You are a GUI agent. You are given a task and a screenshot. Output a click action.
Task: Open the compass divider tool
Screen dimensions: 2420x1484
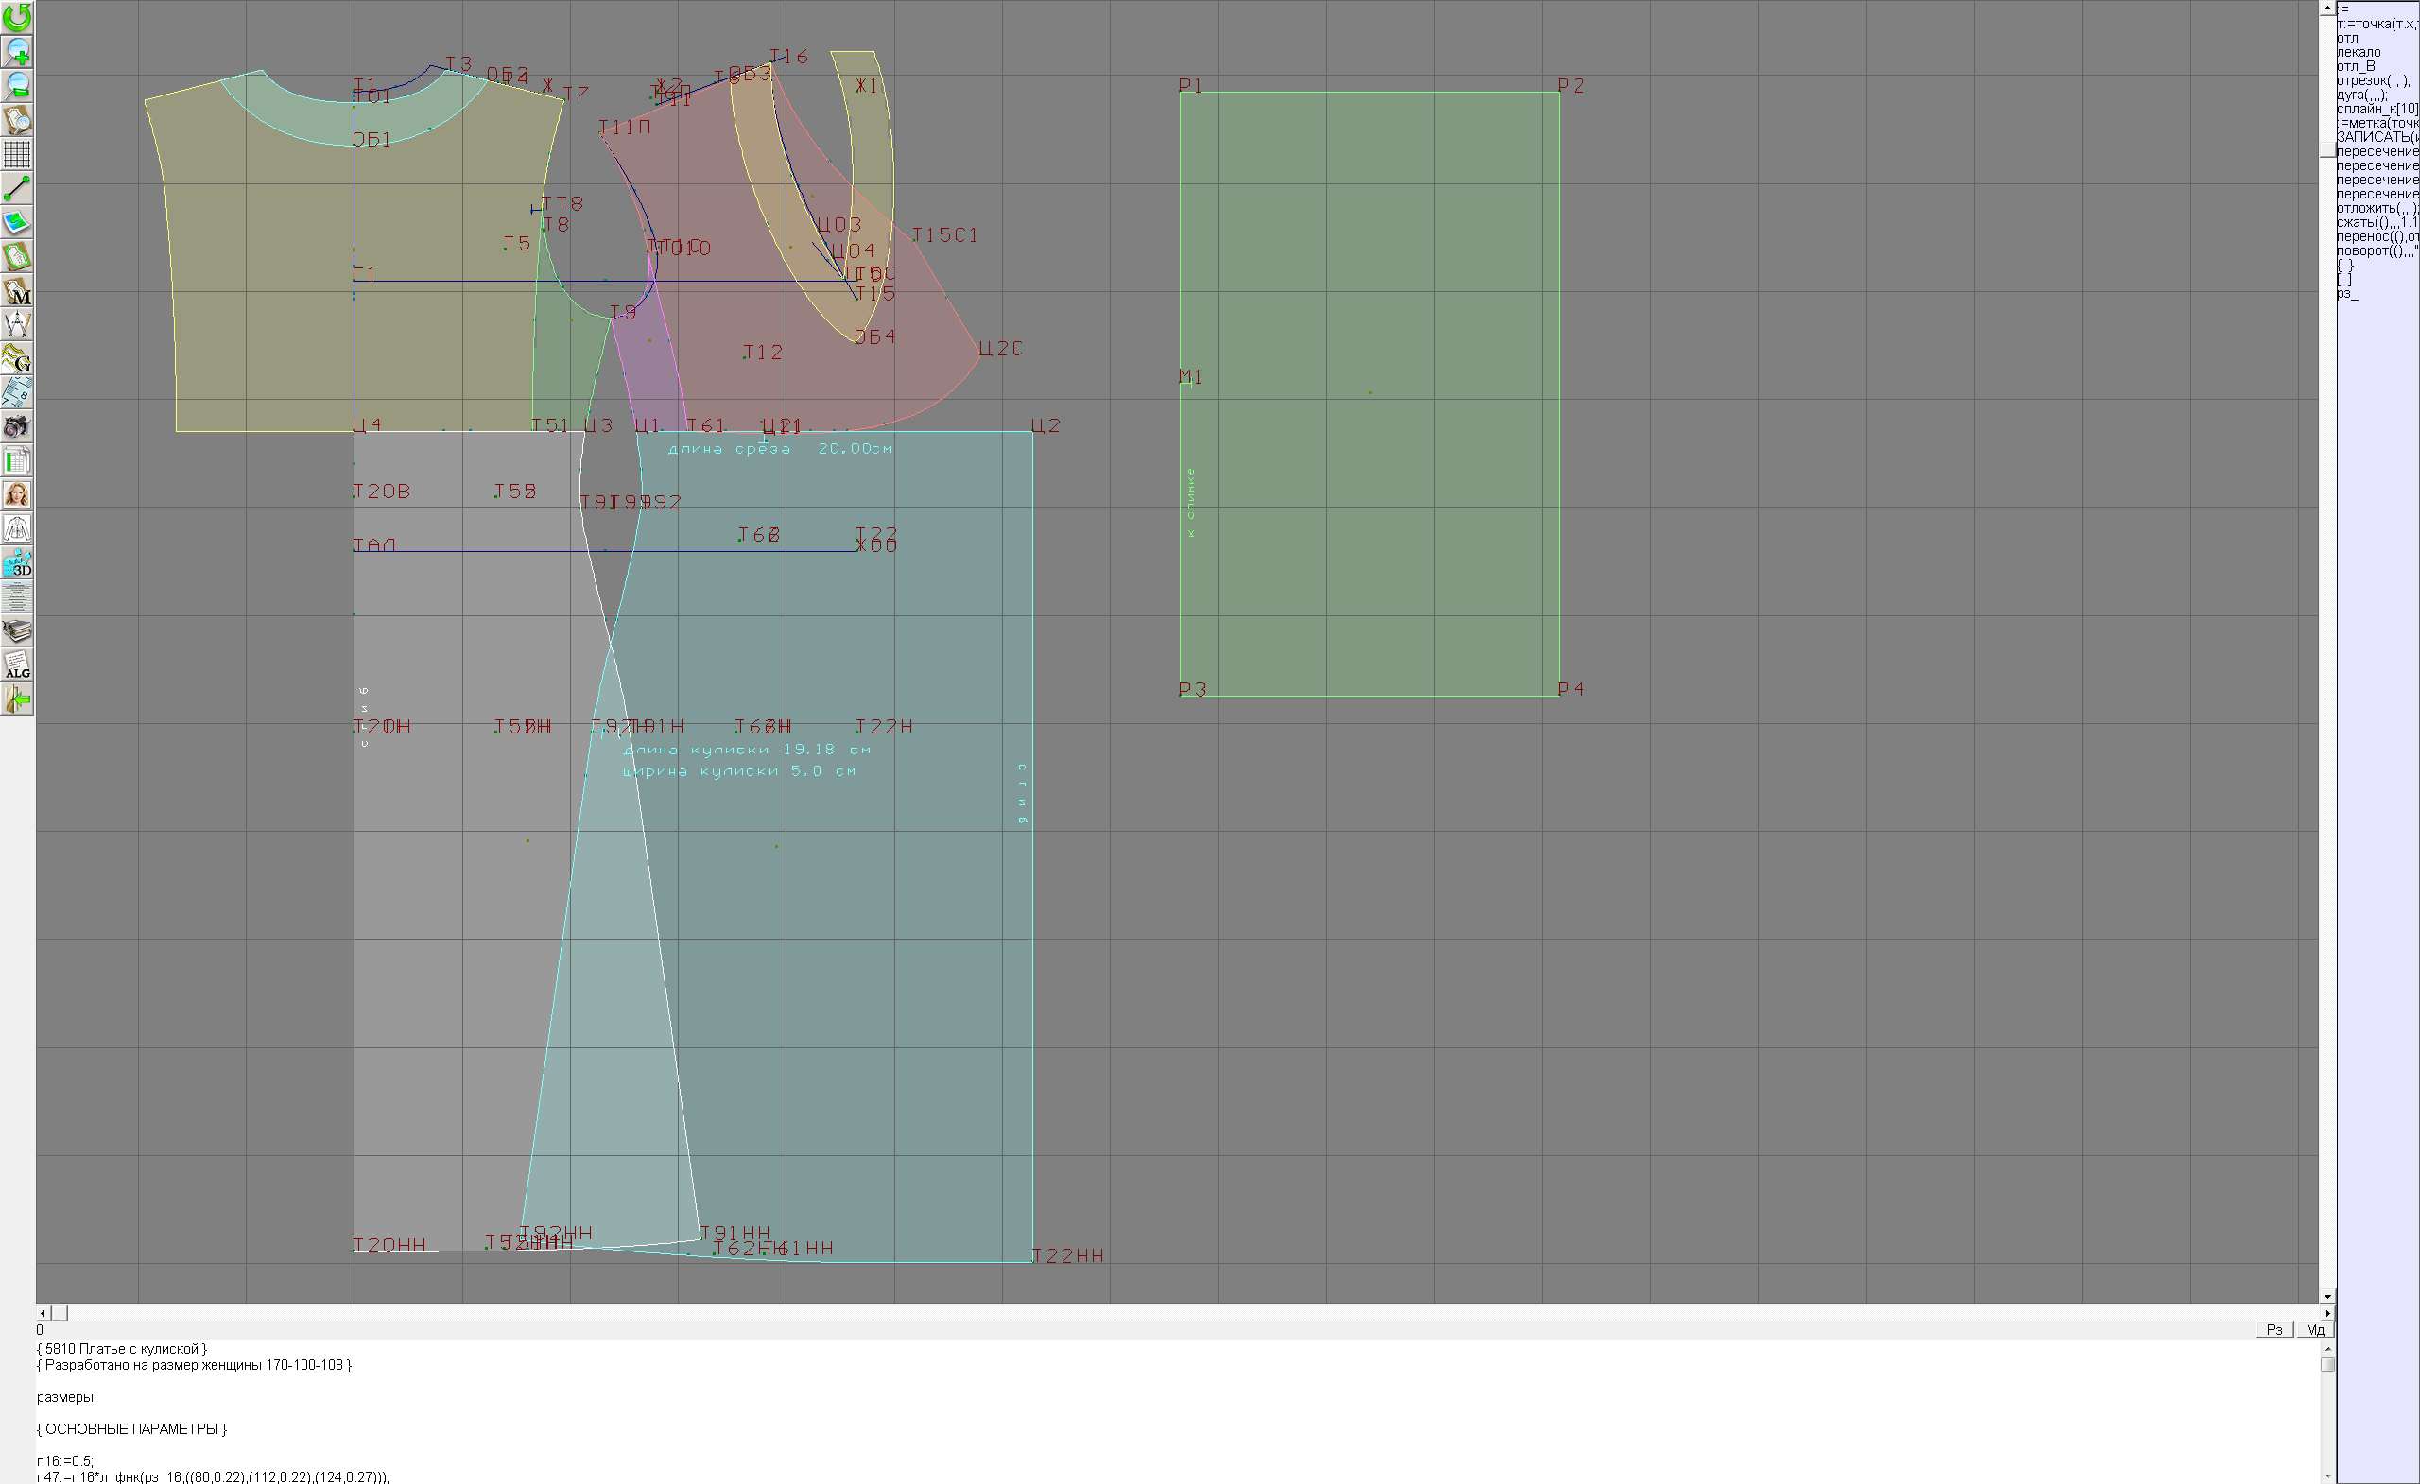(x=17, y=324)
